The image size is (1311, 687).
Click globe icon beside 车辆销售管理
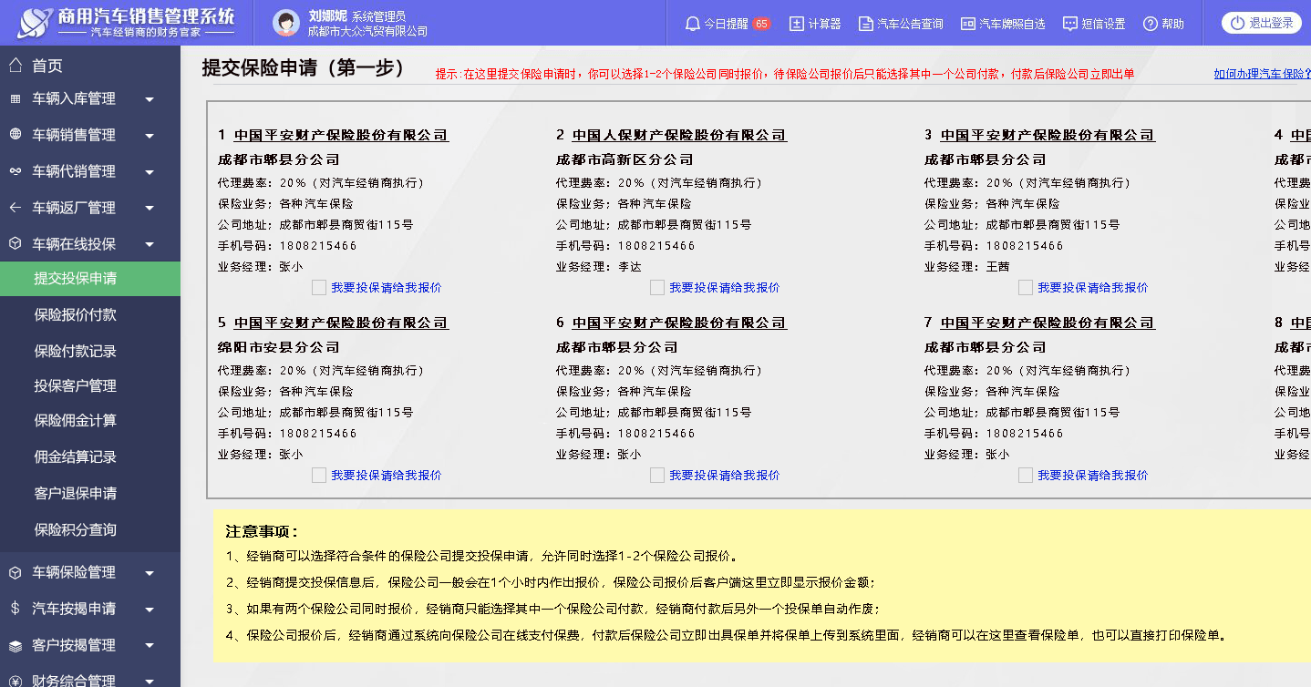[15, 135]
